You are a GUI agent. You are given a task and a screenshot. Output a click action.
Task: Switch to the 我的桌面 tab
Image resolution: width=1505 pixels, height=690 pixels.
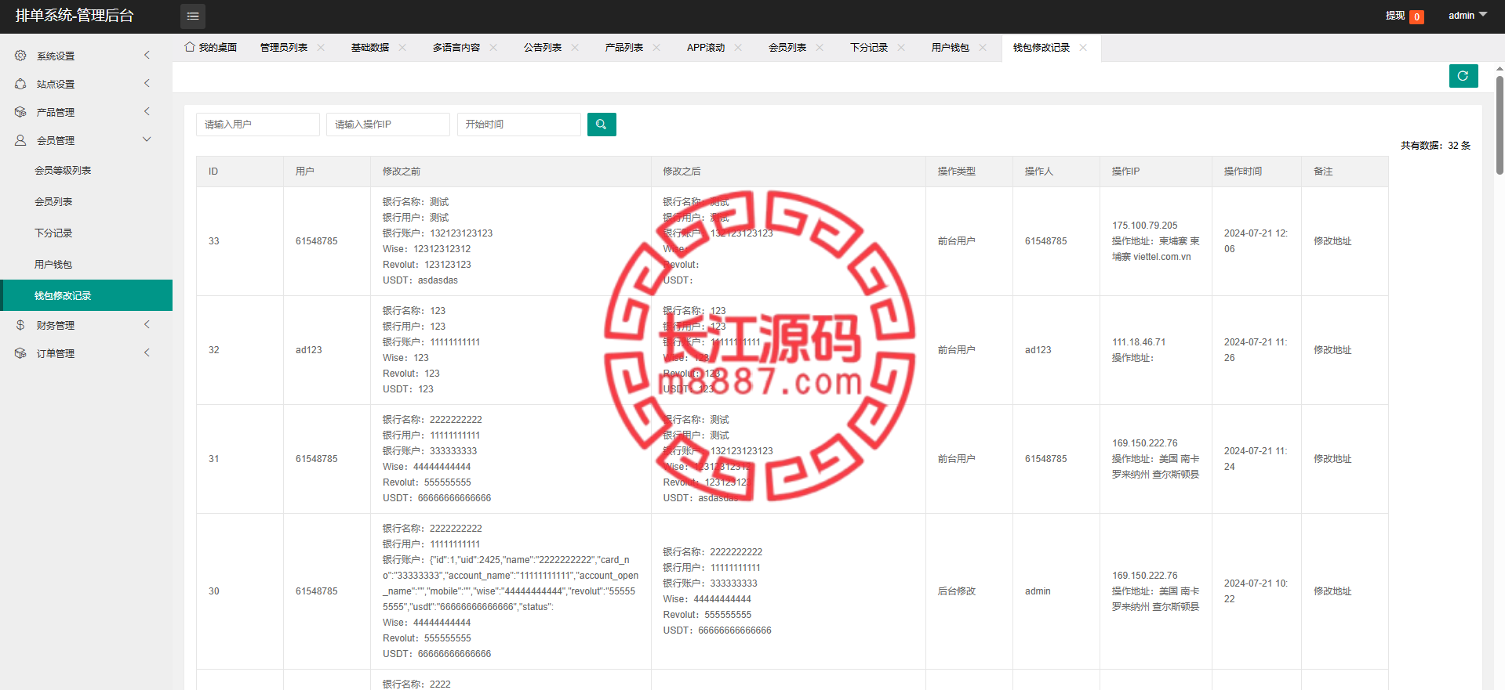(x=211, y=48)
